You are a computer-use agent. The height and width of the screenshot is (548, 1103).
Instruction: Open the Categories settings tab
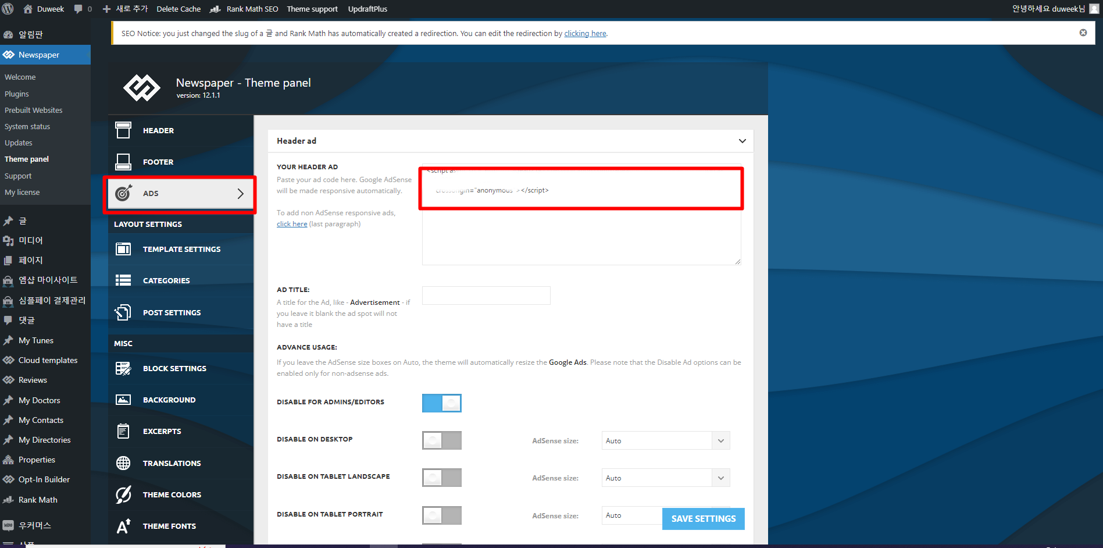[x=181, y=280]
